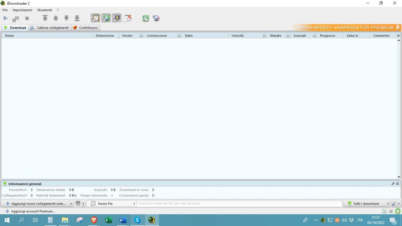
Task: Open the table column settings gear icon
Action: point(398,36)
